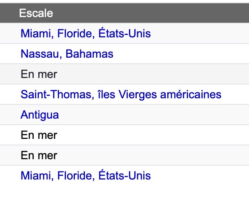Screen dimensions: 249x199
Task: Click the word Bahamas in the Nassau link
Action: click(x=90, y=54)
